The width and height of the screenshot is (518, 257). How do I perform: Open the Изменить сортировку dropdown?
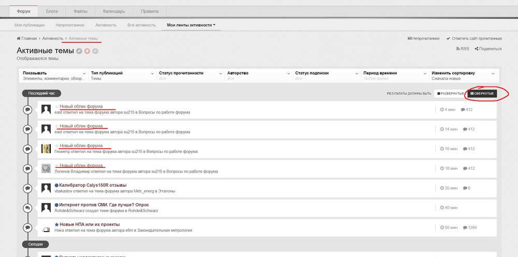click(x=463, y=76)
